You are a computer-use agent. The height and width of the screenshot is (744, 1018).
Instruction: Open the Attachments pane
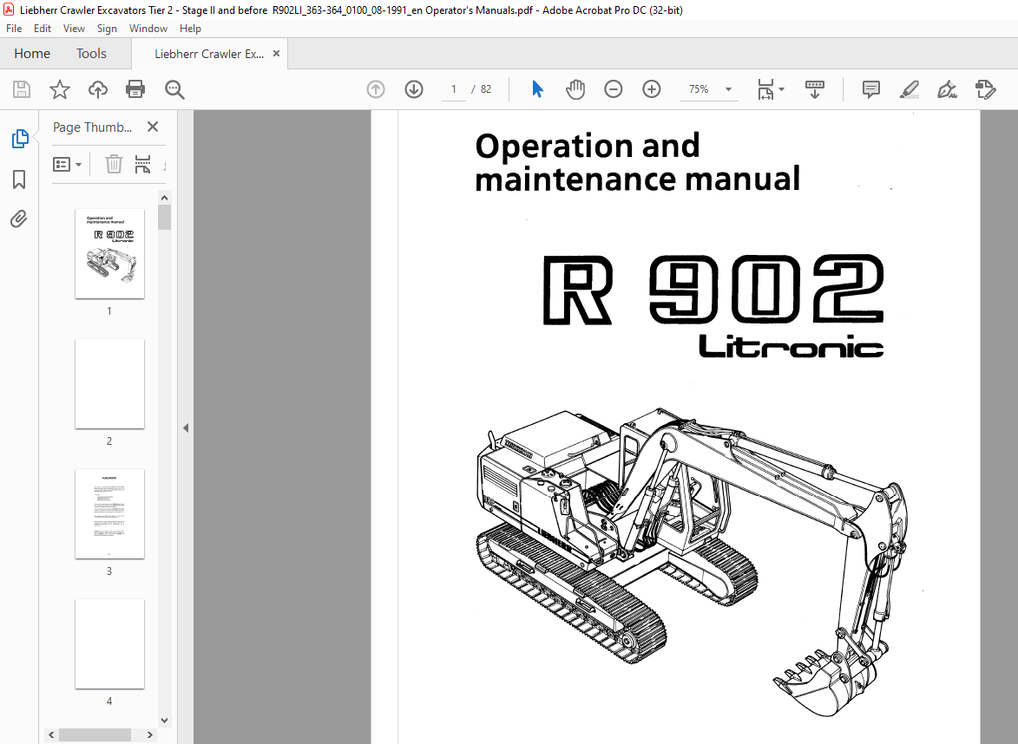tap(19, 219)
